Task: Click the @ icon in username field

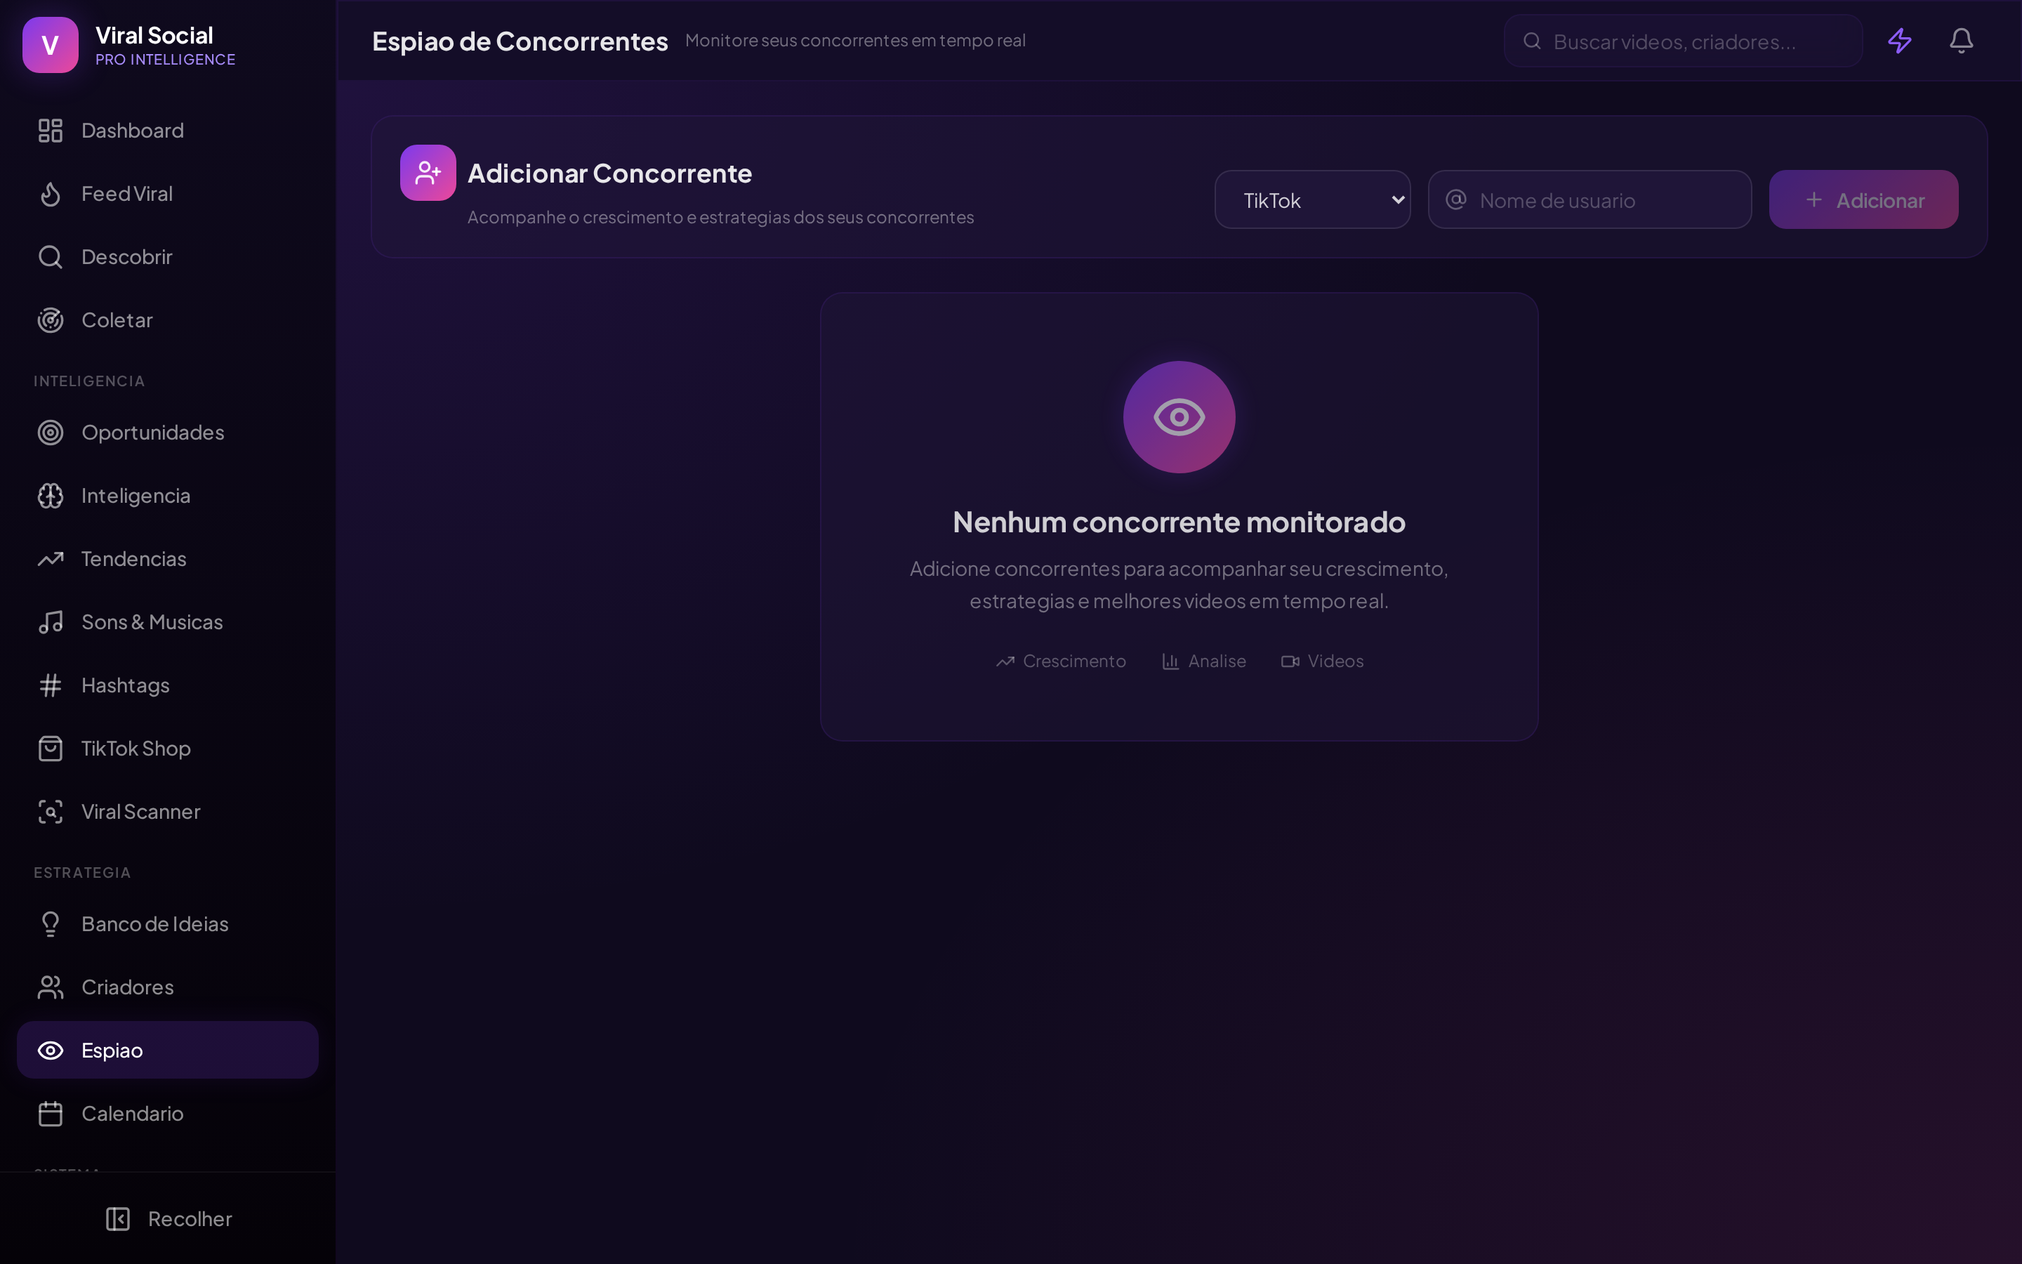Action: 1456,200
